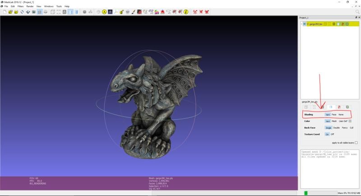The width and height of the screenshot is (361, 196).
Task: Click the New Project toolbar icon
Action: [4, 12]
